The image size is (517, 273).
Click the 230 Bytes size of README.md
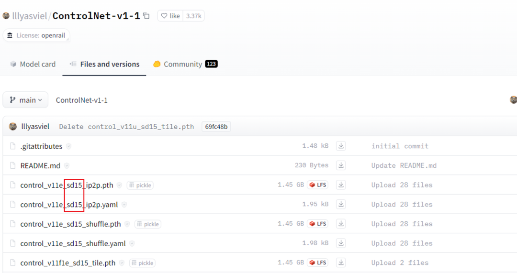tap(312, 165)
